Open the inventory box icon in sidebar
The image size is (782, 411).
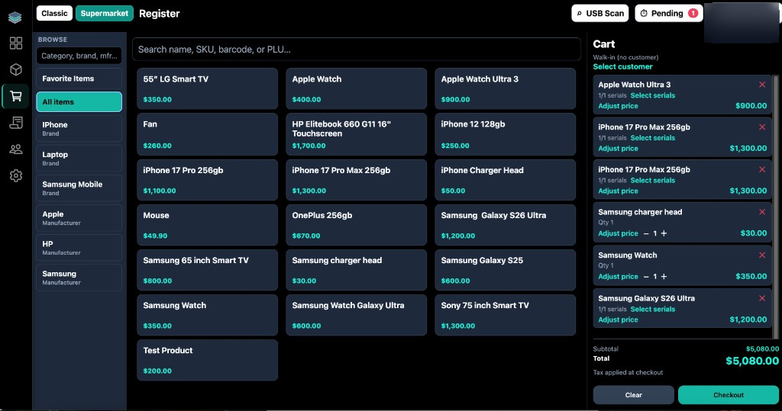[16, 69]
